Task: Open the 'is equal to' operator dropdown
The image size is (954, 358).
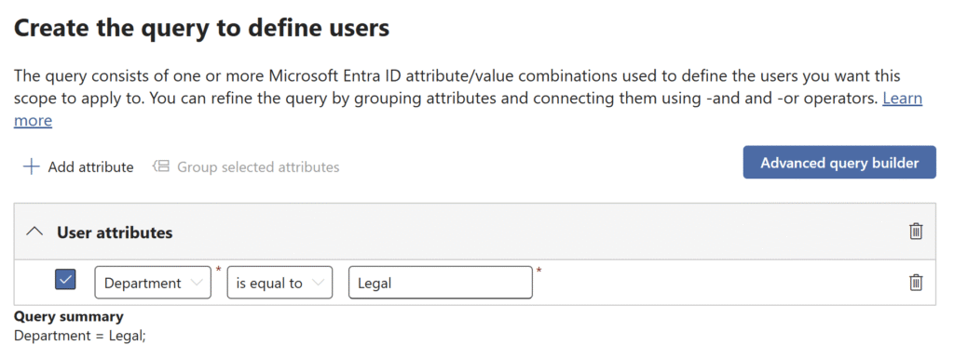Action: tap(279, 283)
